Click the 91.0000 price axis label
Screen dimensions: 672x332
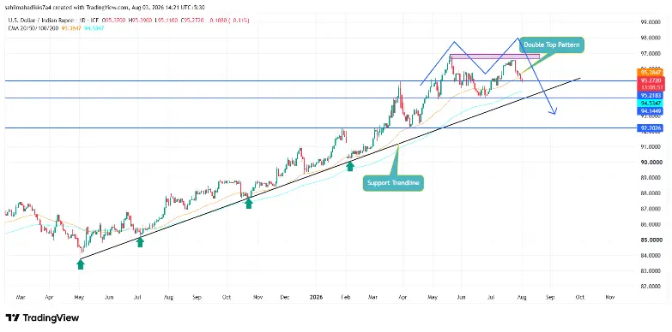pos(651,147)
